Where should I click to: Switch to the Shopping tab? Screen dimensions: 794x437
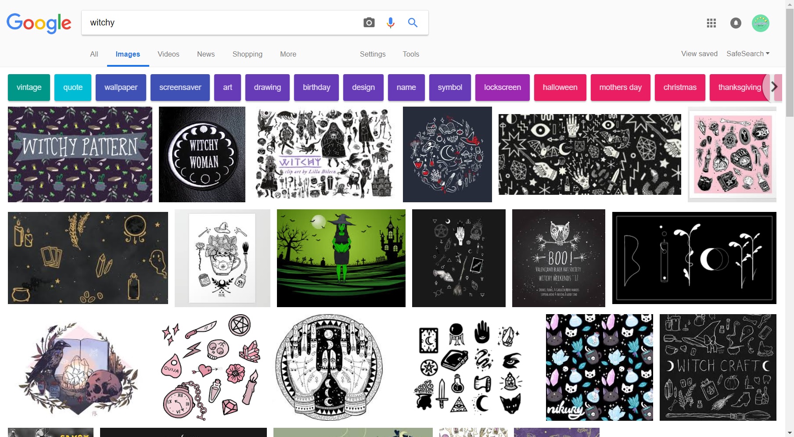(247, 54)
